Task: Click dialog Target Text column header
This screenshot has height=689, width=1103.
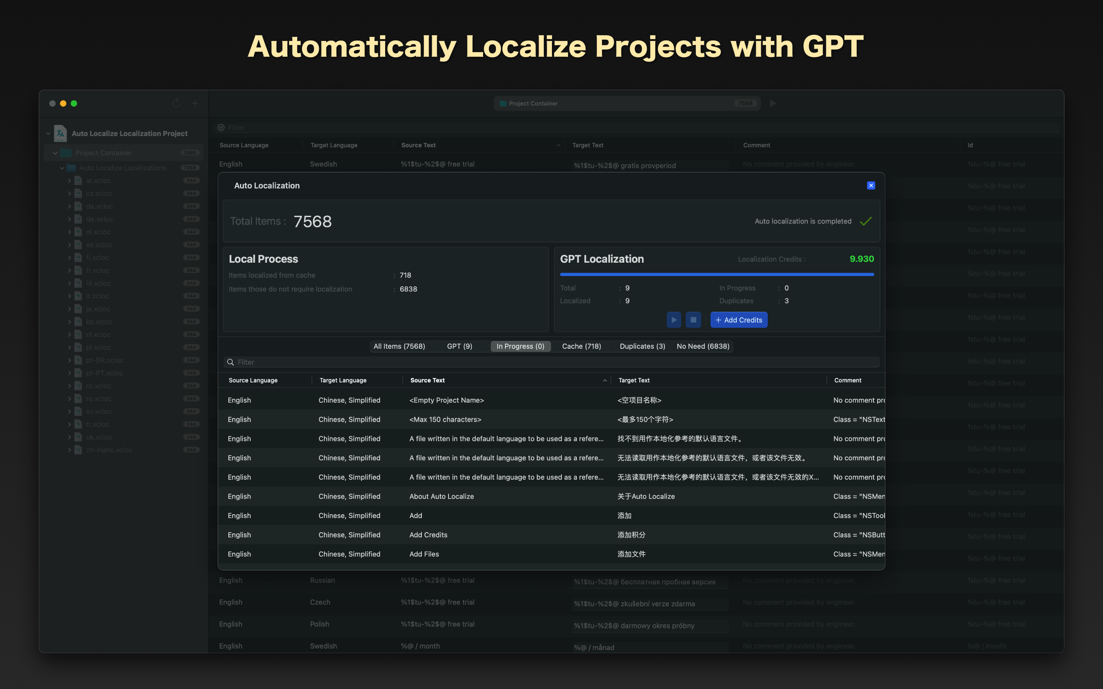Action: pos(719,380)
